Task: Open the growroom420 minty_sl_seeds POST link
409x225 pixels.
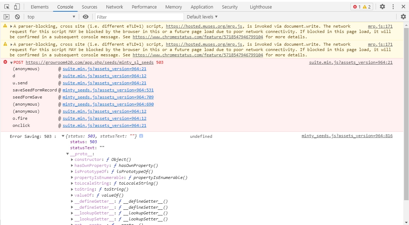Action: click(90, 62)
